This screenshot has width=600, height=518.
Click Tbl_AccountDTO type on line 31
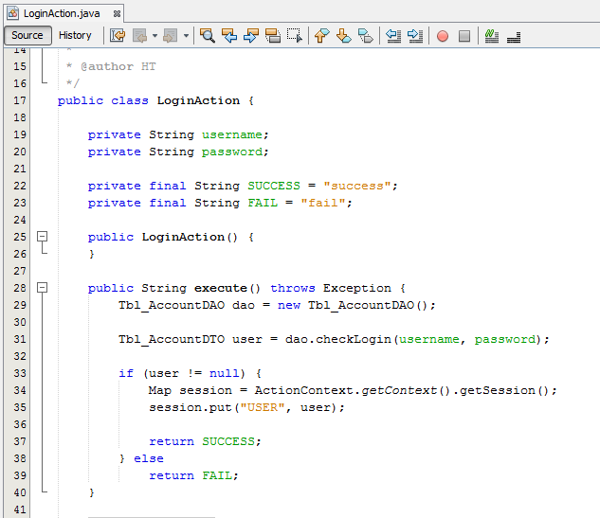coord(172,339)
